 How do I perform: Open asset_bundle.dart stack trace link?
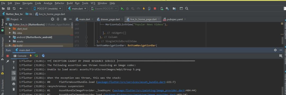(131, 82)
